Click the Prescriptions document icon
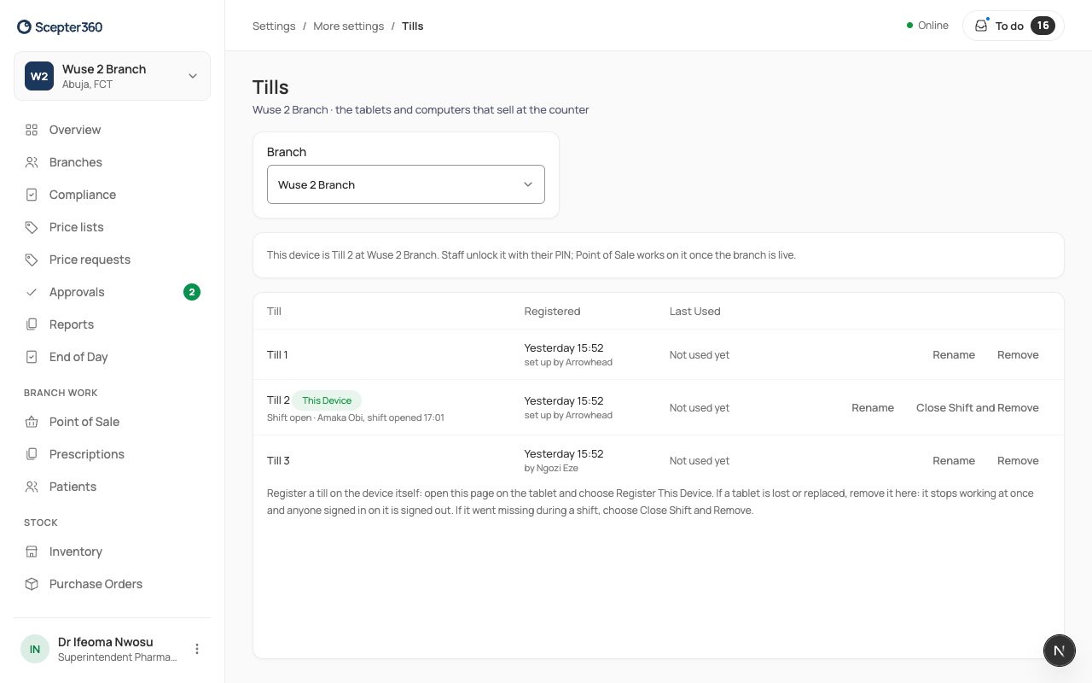 [32, 454]
